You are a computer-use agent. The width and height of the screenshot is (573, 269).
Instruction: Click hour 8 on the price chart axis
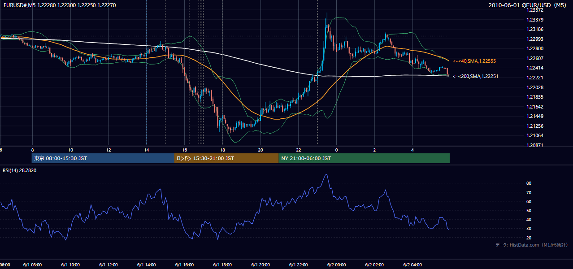point(32,149)
